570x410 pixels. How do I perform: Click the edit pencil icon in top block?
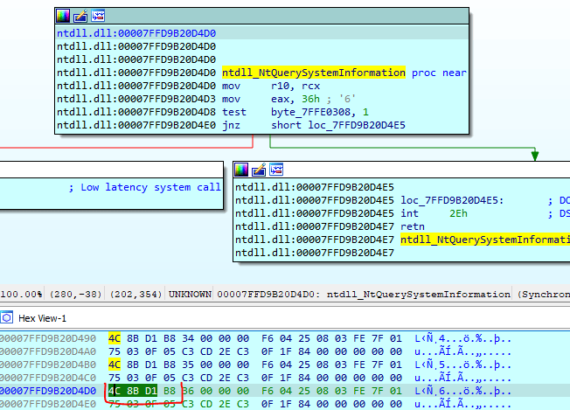click(x=80, y=16)
